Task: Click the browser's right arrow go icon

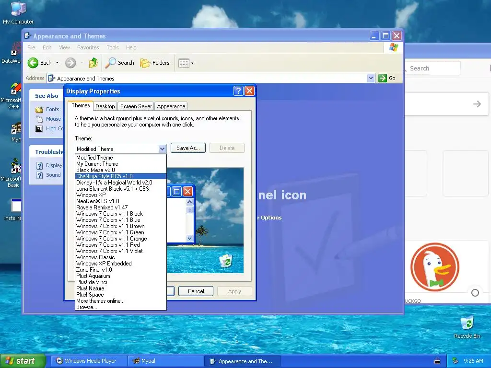Action: pos(477,104)
